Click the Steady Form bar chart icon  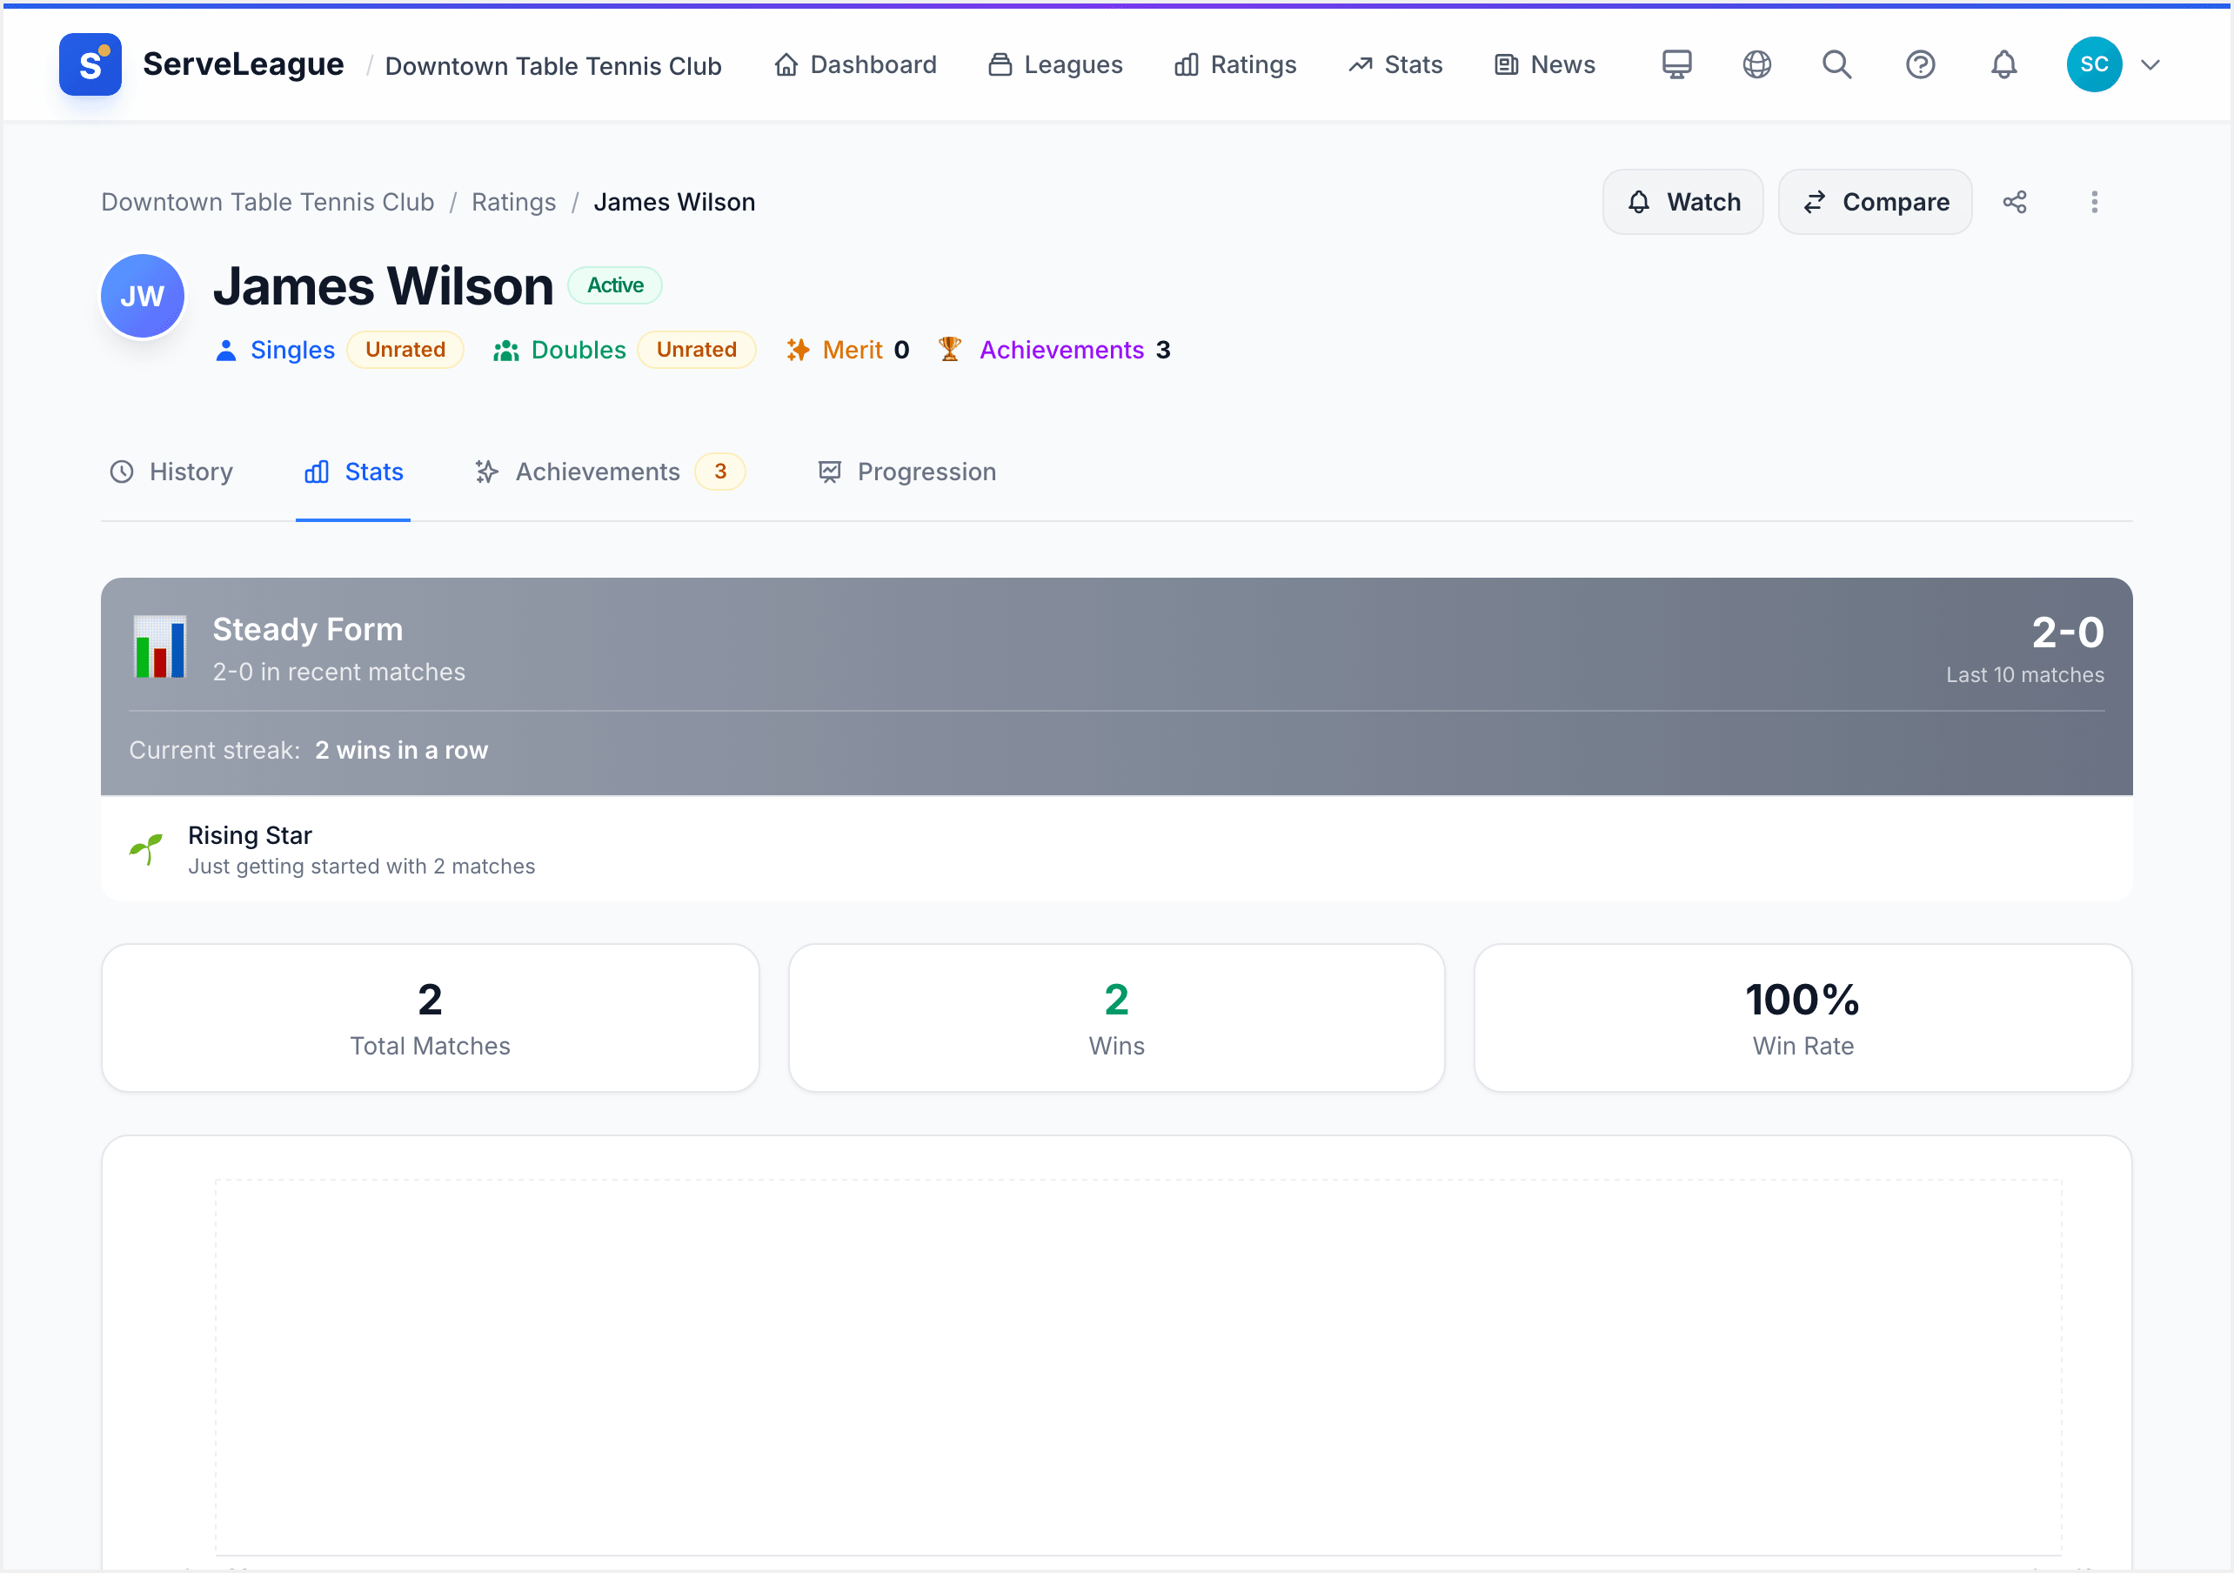(161, 647)
